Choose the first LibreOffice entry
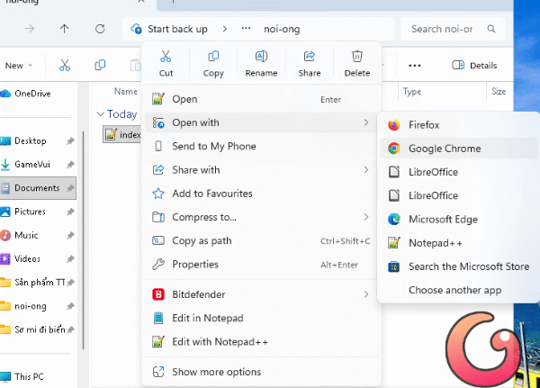This screenshot has width=540, height=388. point(458,172)
